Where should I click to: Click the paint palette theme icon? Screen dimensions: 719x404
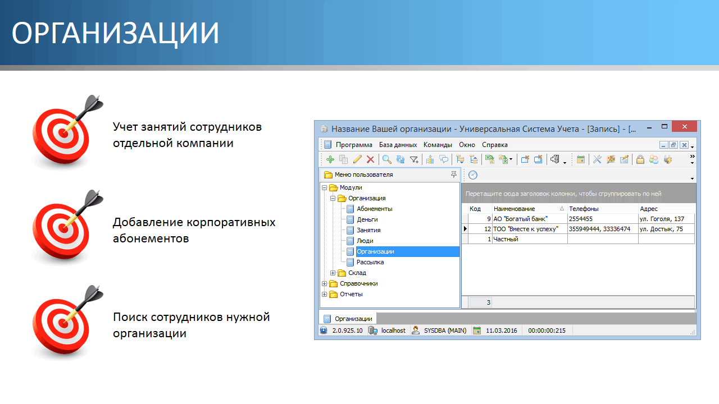coord(611,159)
